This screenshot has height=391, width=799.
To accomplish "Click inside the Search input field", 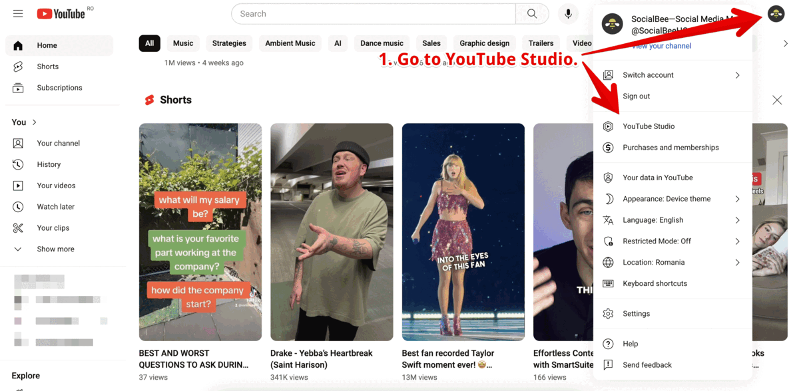I will 374,14.
